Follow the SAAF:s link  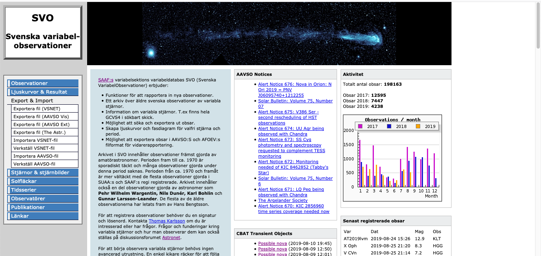point(106,80)
